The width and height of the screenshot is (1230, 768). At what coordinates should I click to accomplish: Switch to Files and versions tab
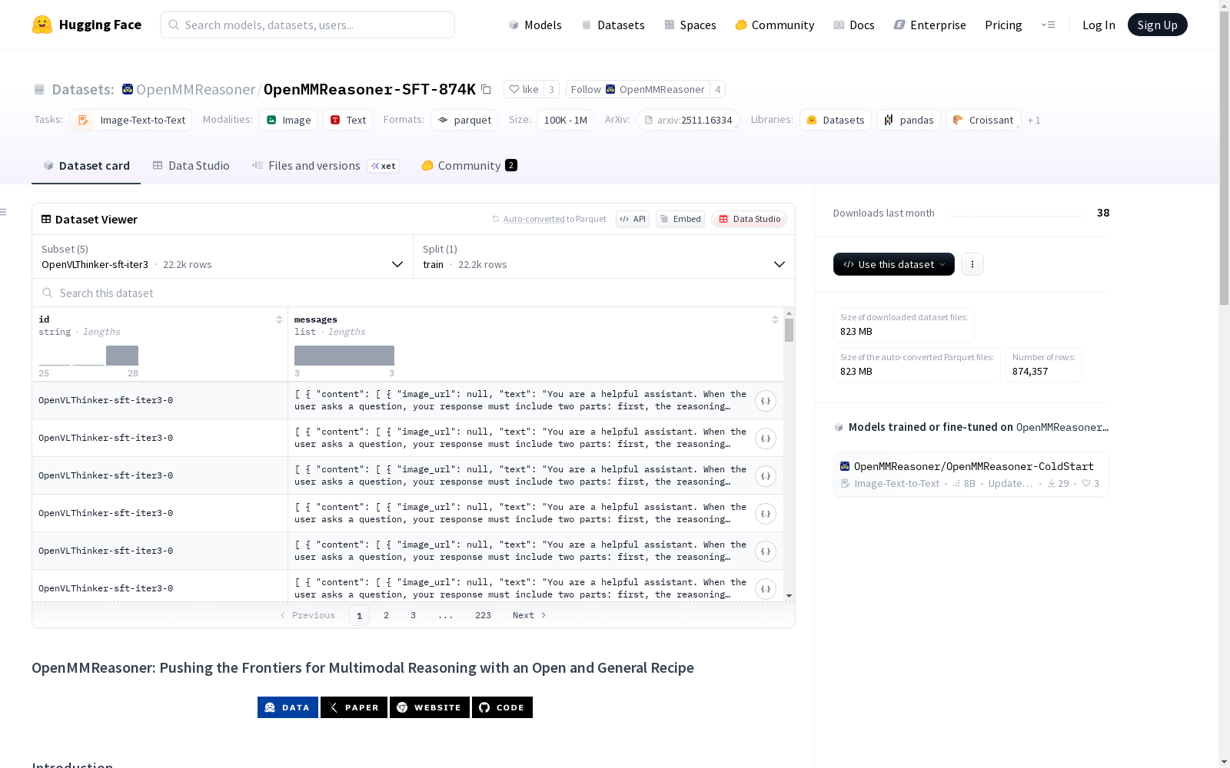(x=326, y=166)
